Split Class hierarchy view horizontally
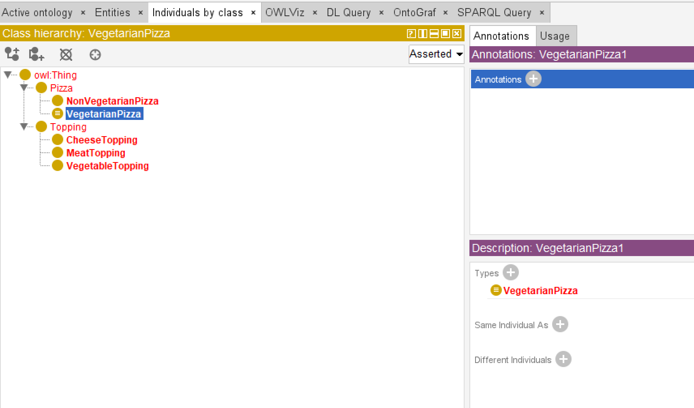Viewport: 694px width, 408px height. click(434, 34)
